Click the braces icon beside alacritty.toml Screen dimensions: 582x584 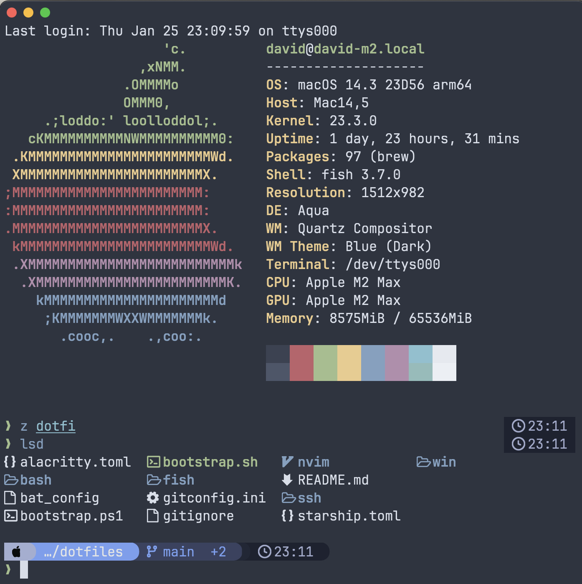10,462
